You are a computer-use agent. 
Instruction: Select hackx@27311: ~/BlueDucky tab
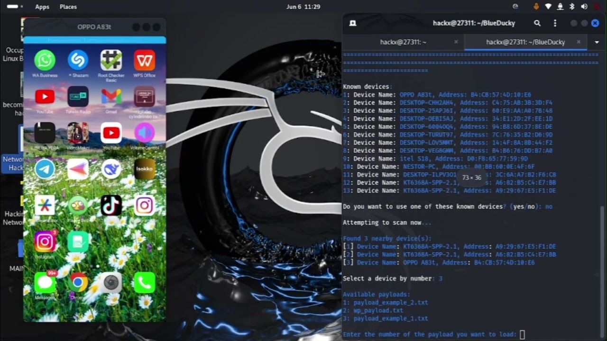tap(525, 42)
